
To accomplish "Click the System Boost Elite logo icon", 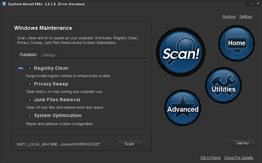I will [4, 4].
